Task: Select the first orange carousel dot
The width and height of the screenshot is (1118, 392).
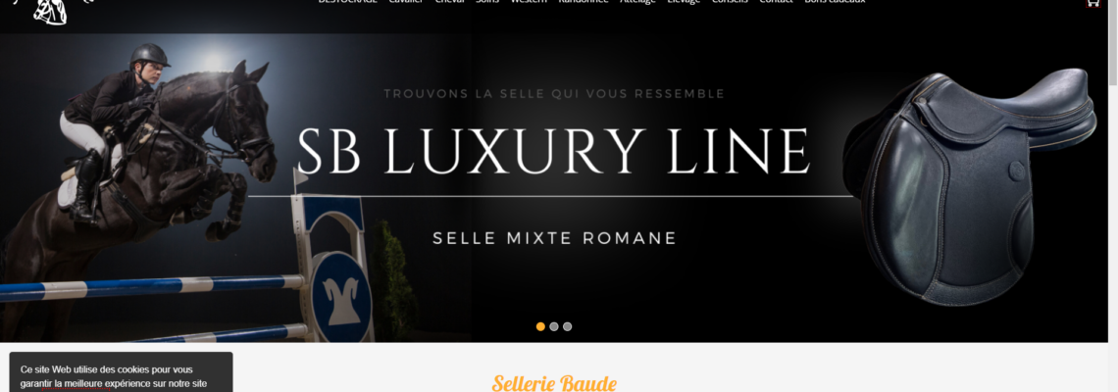Action: tap(540, 326)
